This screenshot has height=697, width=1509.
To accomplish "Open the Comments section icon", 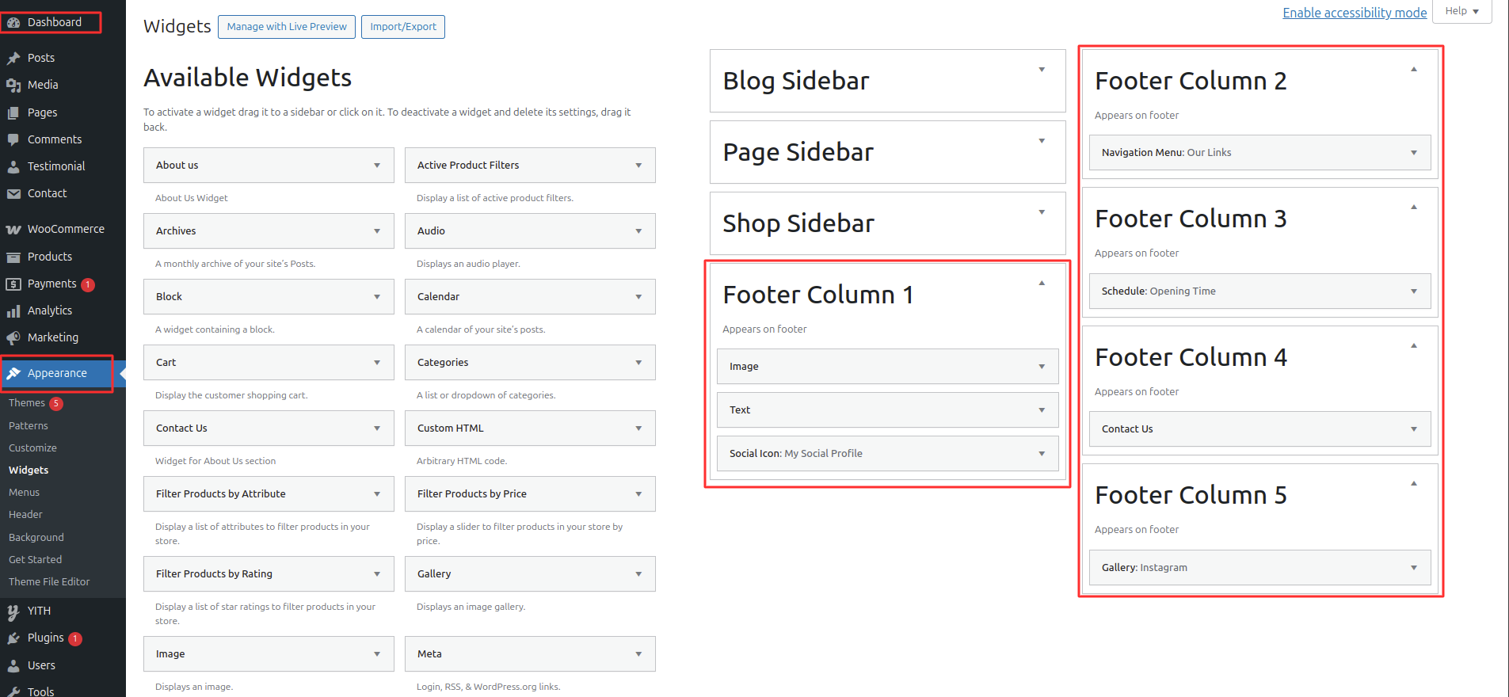I will (x=13, y=139).
